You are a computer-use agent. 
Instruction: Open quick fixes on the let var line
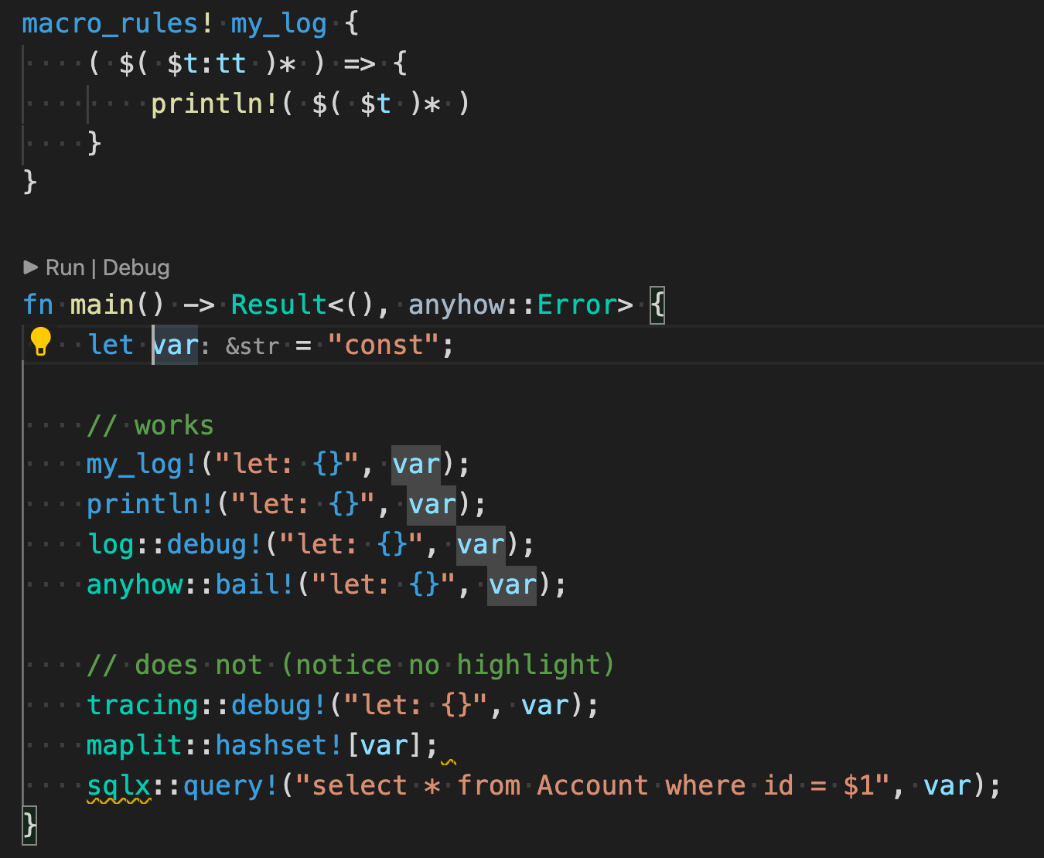click(40, 340)
